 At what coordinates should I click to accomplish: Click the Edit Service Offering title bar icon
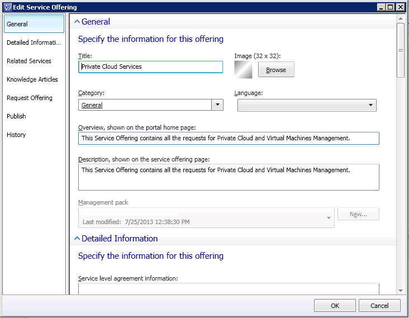click(7, 7)
